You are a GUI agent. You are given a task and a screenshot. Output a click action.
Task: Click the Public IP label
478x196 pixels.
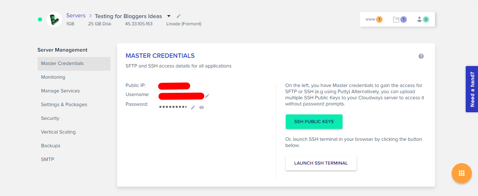pos(135,86)
